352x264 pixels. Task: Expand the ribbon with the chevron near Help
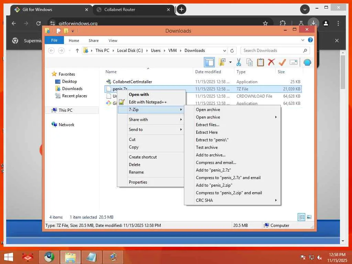click(303, 40)
